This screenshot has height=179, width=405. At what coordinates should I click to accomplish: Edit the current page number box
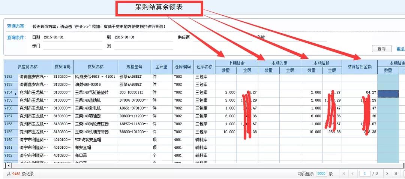click(365, 174)
